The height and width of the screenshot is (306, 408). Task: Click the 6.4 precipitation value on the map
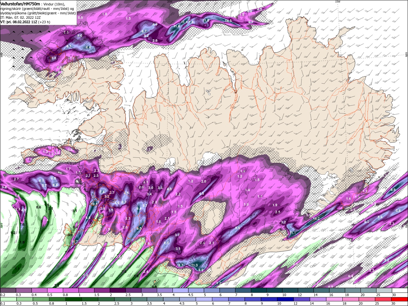(x=55, y=185)
